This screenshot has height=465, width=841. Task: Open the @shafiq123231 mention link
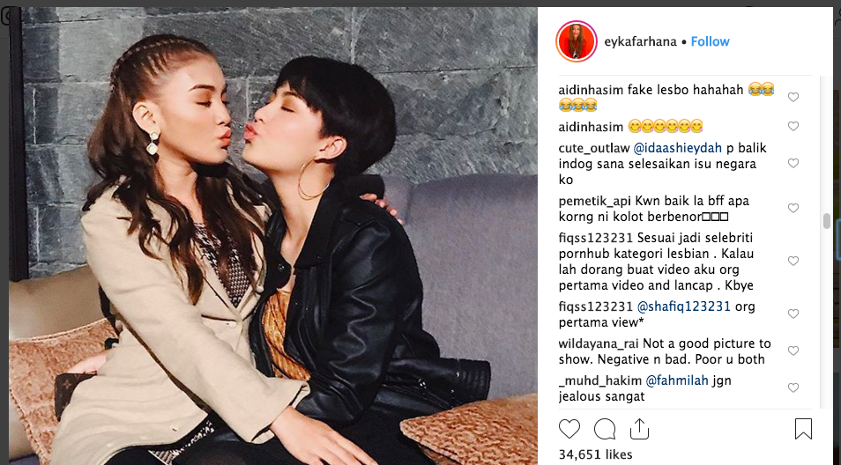click(x=684, y=306)
